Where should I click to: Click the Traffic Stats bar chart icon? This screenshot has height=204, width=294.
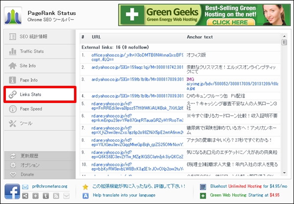[13, 51]
